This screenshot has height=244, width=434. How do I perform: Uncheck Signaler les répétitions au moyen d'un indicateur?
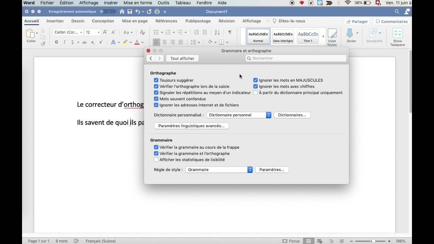(x=156, y=93)
